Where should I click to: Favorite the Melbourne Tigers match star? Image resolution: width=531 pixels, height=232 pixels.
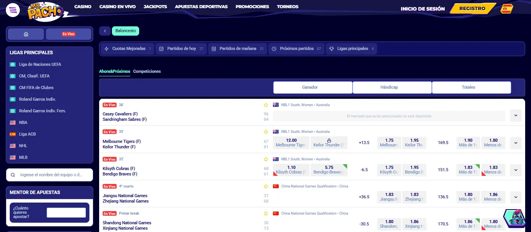(x=266, y=132)
